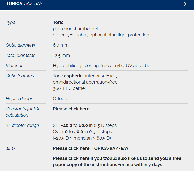Click the '6.0 mm' value
194x171 pixels.
61,45
